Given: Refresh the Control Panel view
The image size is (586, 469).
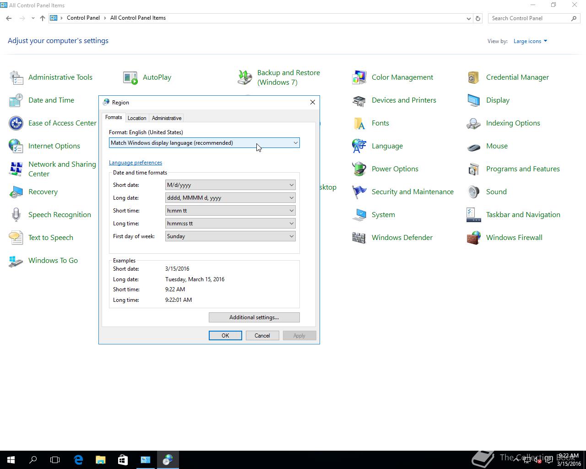Looking at the screenshot, I should (478, 18).
